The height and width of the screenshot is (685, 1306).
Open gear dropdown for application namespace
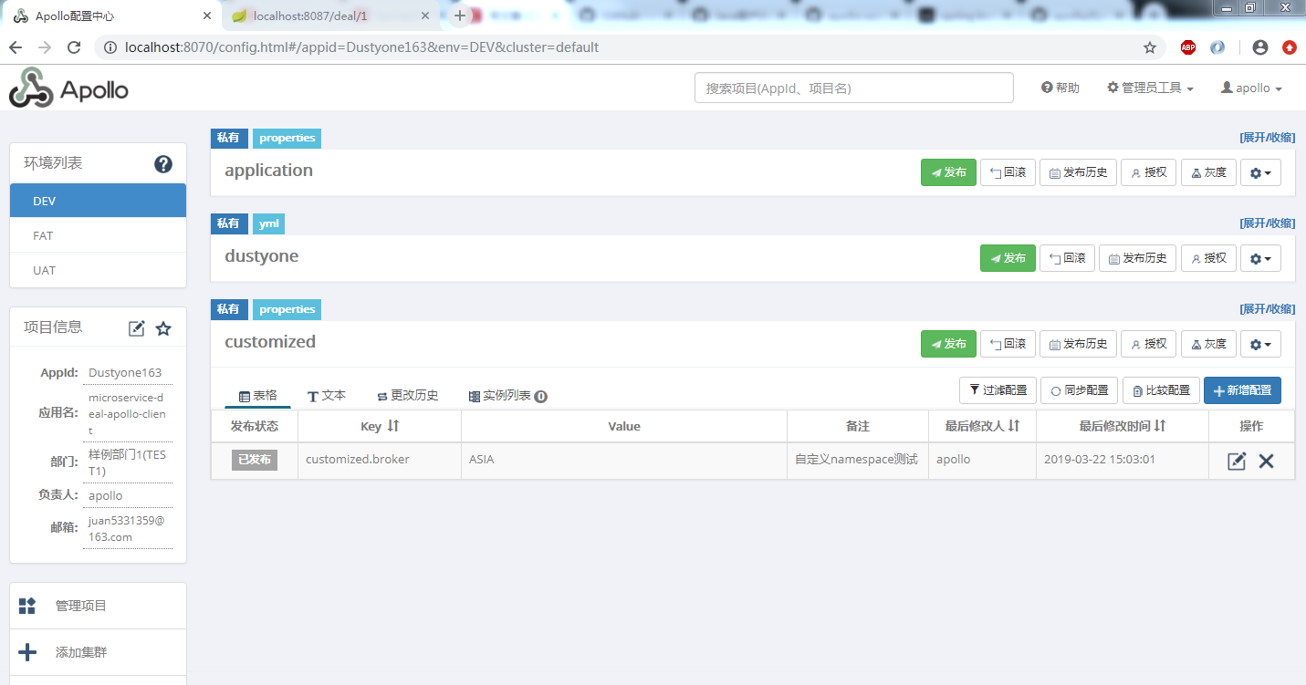coord(1260,172)
